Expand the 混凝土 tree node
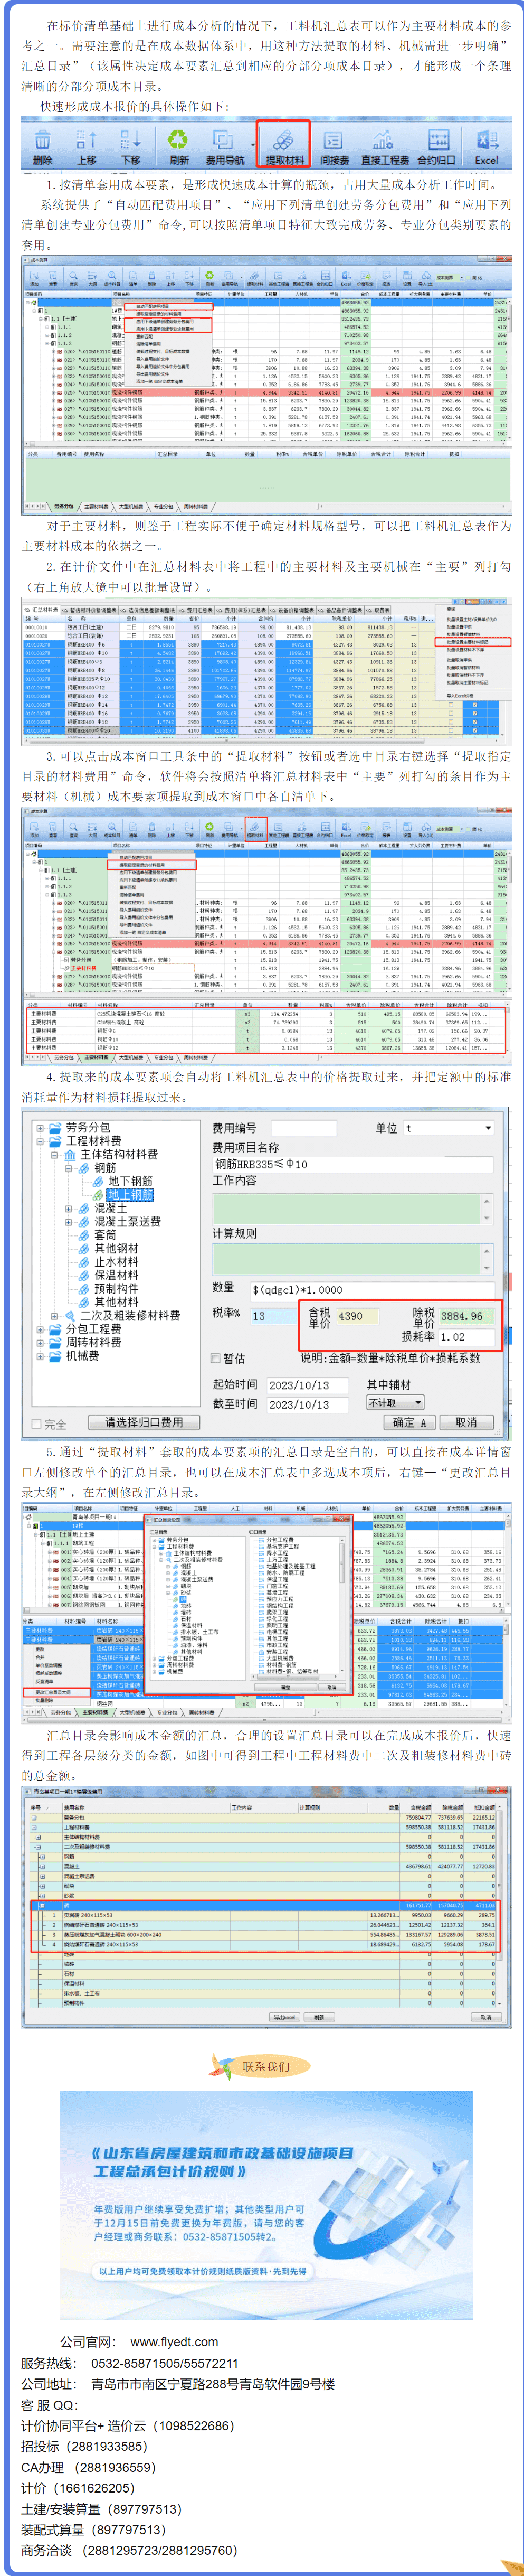The height and width of the screenshot is (2576, 524). pyautogui.click(x=68, y=1208)
